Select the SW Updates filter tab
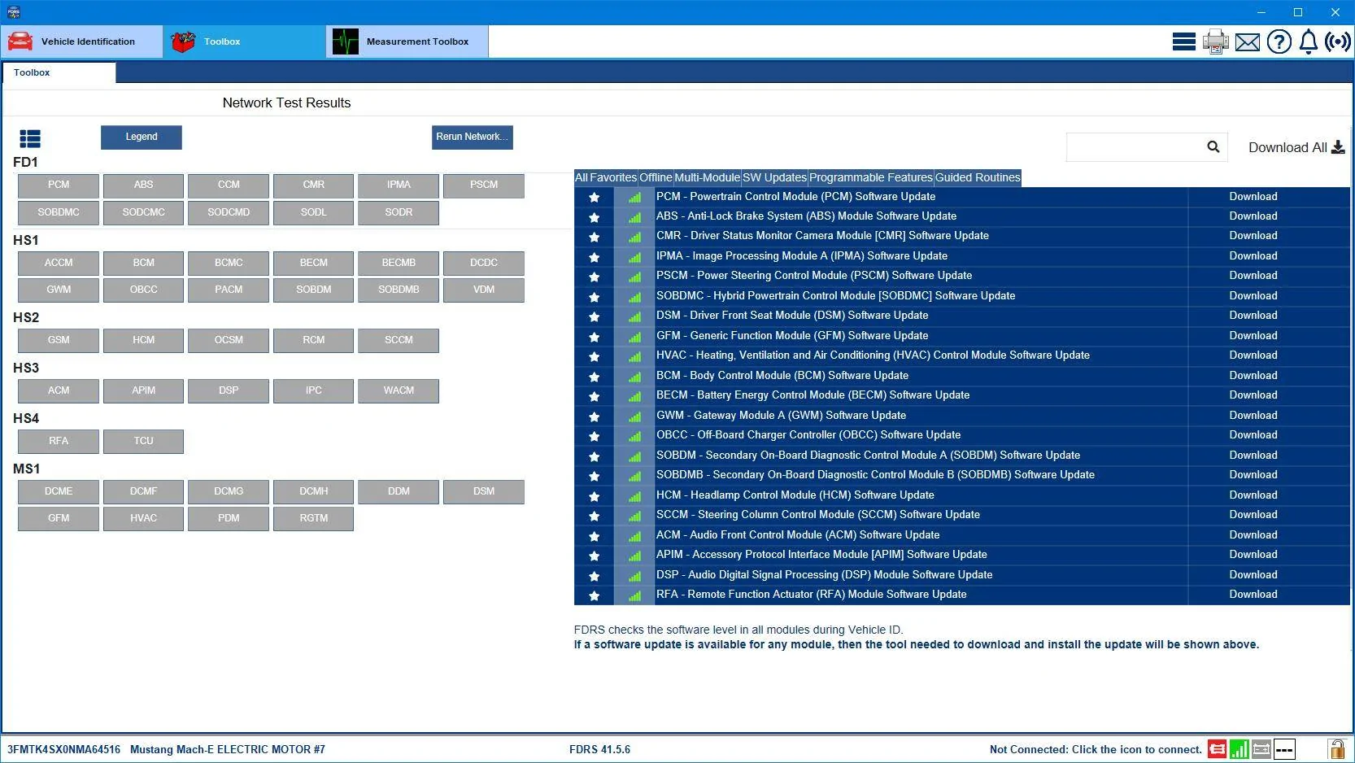The width and height of the screenshot is (1355, 763). tap(774, 177)
